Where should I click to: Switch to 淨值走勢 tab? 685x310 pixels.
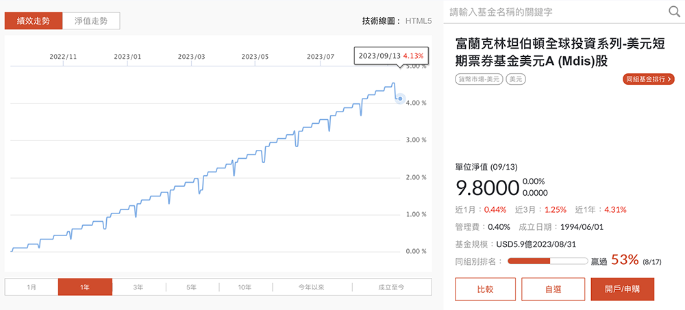click(90, 21)
